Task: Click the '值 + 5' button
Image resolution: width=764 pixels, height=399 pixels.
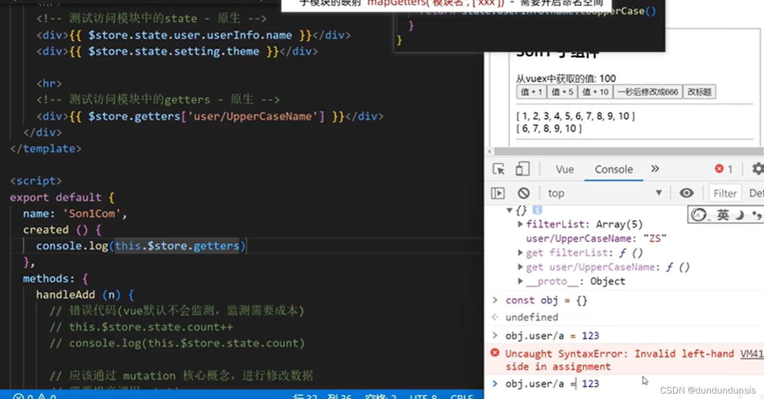Action: (x=562, y=92)
